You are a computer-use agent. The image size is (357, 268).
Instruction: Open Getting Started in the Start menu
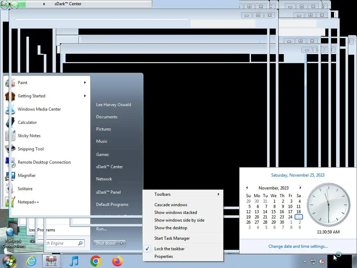coord(47,96)
